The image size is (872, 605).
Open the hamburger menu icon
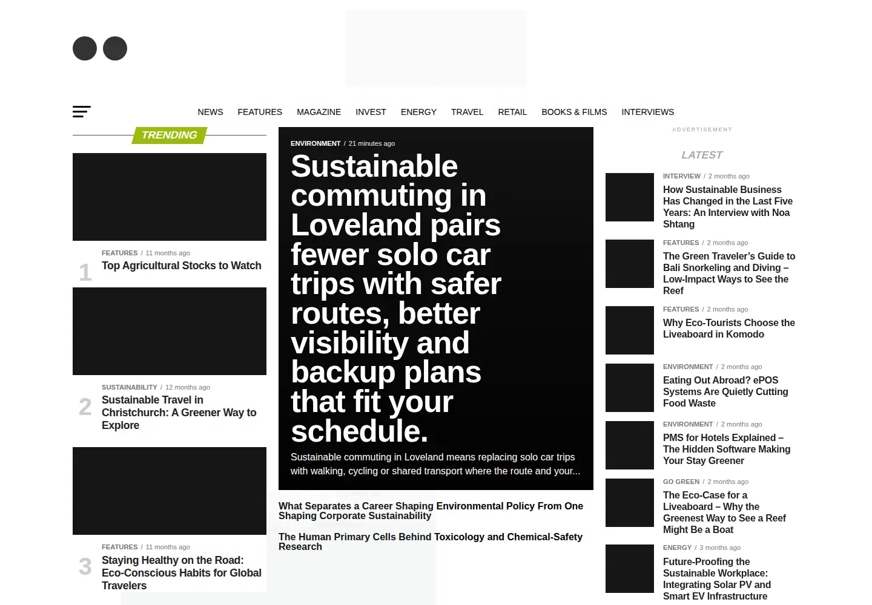click(82, 111)
